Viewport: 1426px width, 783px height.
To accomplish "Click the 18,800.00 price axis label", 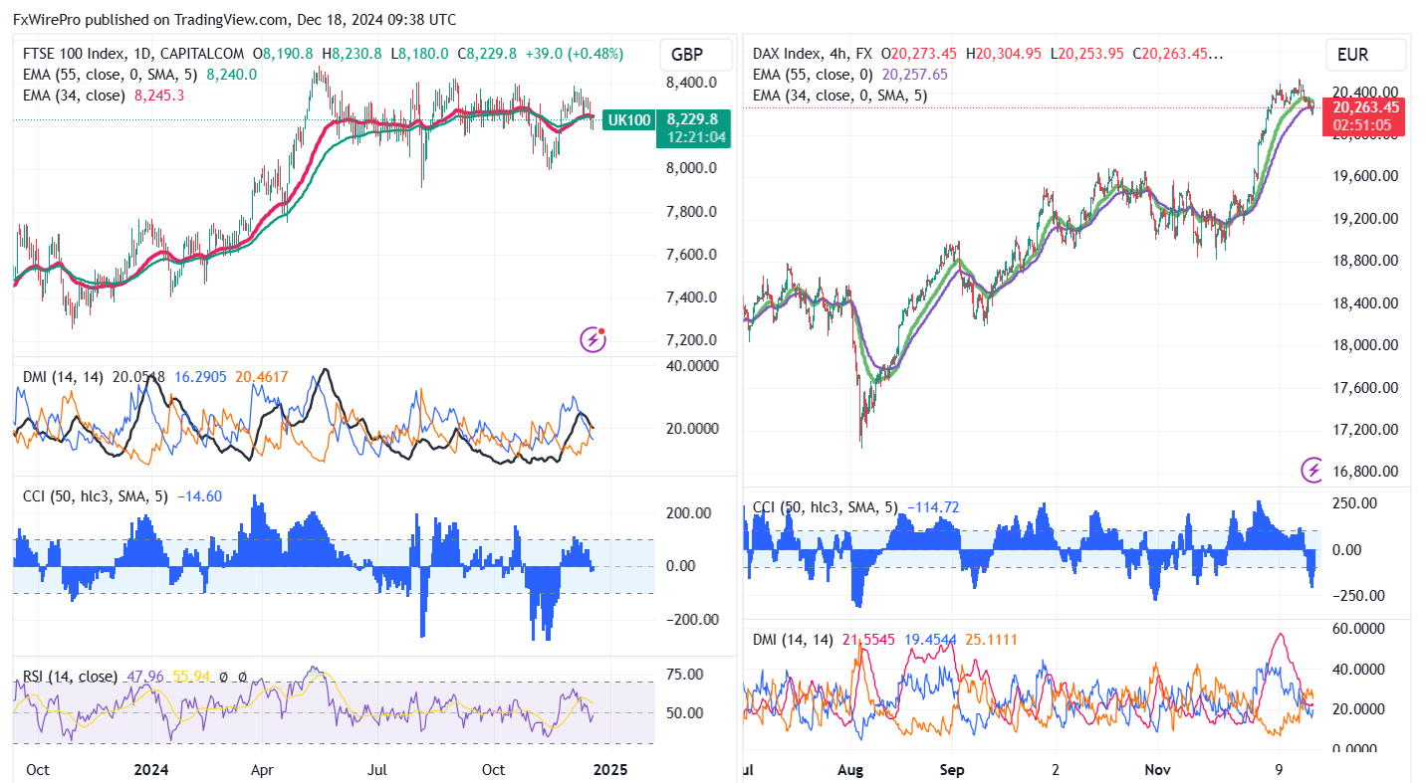I will pyautogui.click(x=1366, y=261).
